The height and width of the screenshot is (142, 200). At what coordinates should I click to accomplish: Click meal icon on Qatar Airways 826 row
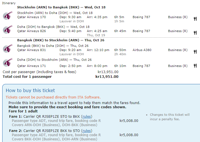tap(195, 33)
